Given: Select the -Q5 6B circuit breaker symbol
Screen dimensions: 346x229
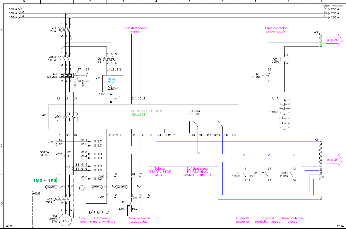Looking at the screenshot, I should click(x=112, y=59).
